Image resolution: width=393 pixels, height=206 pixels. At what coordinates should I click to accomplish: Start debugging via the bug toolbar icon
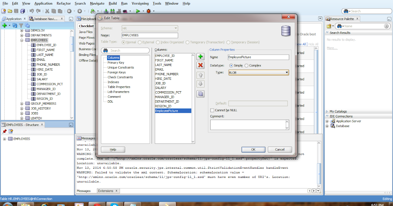(x=149, y=11)
